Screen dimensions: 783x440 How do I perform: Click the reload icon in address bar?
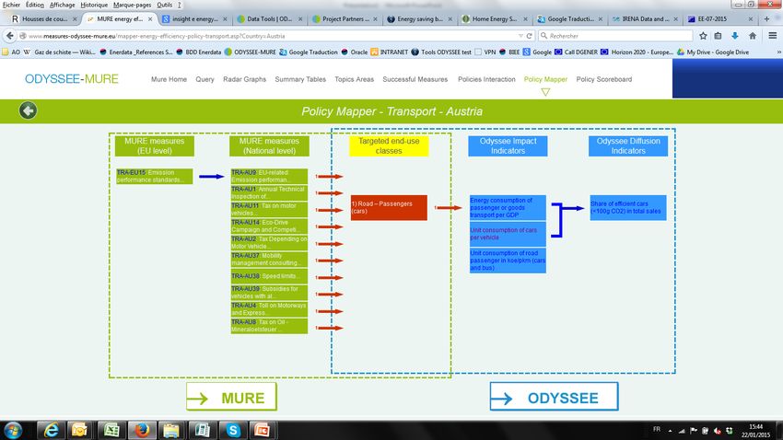point(530,36)
